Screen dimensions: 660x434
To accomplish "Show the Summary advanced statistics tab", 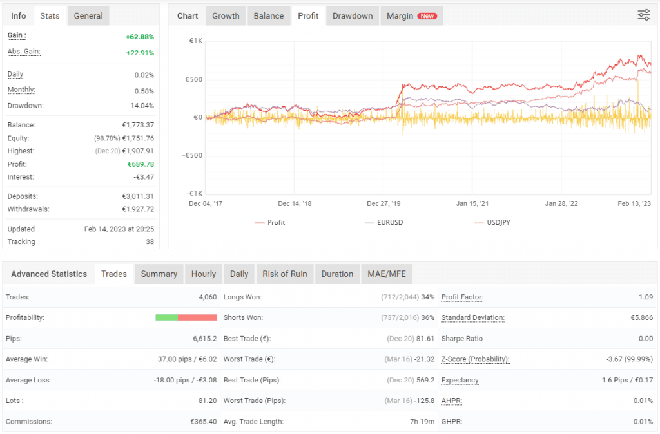I will (x=159, y=274).
